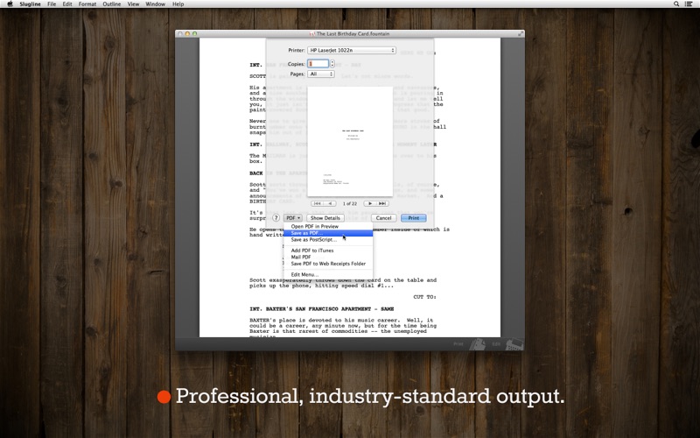Viewport: 700px width, 438px height.
Task: Go to next preview page
Action: [x=370, y=203]
